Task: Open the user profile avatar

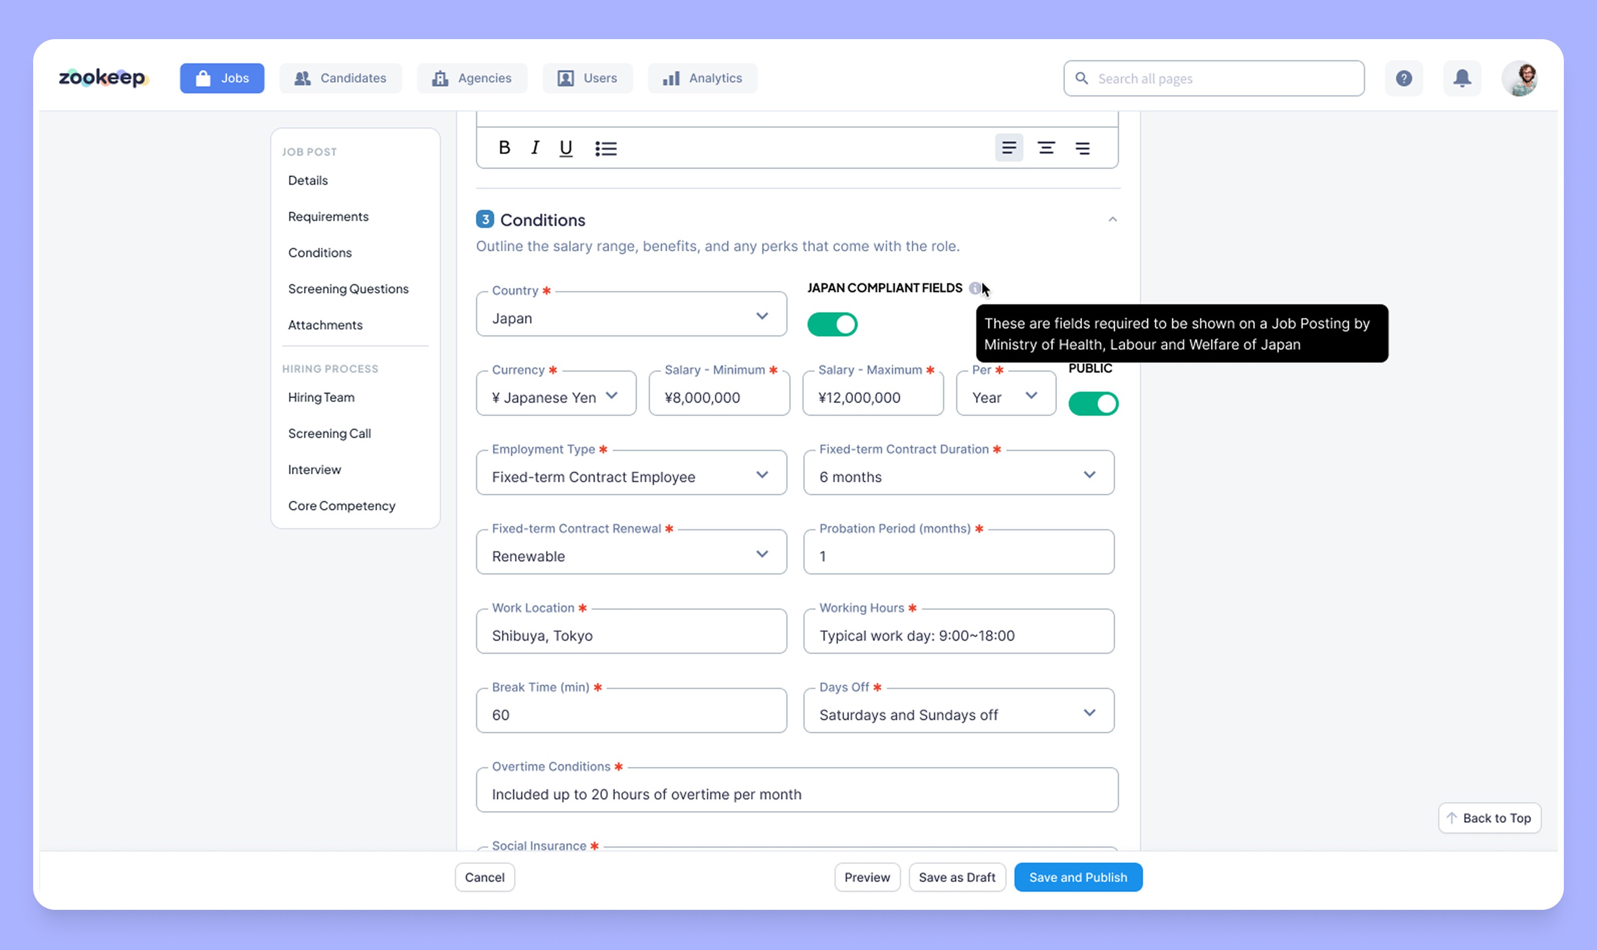Action: point(1520,78)
